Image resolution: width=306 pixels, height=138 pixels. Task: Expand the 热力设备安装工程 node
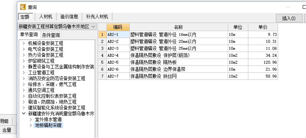[x=24, y=55]
